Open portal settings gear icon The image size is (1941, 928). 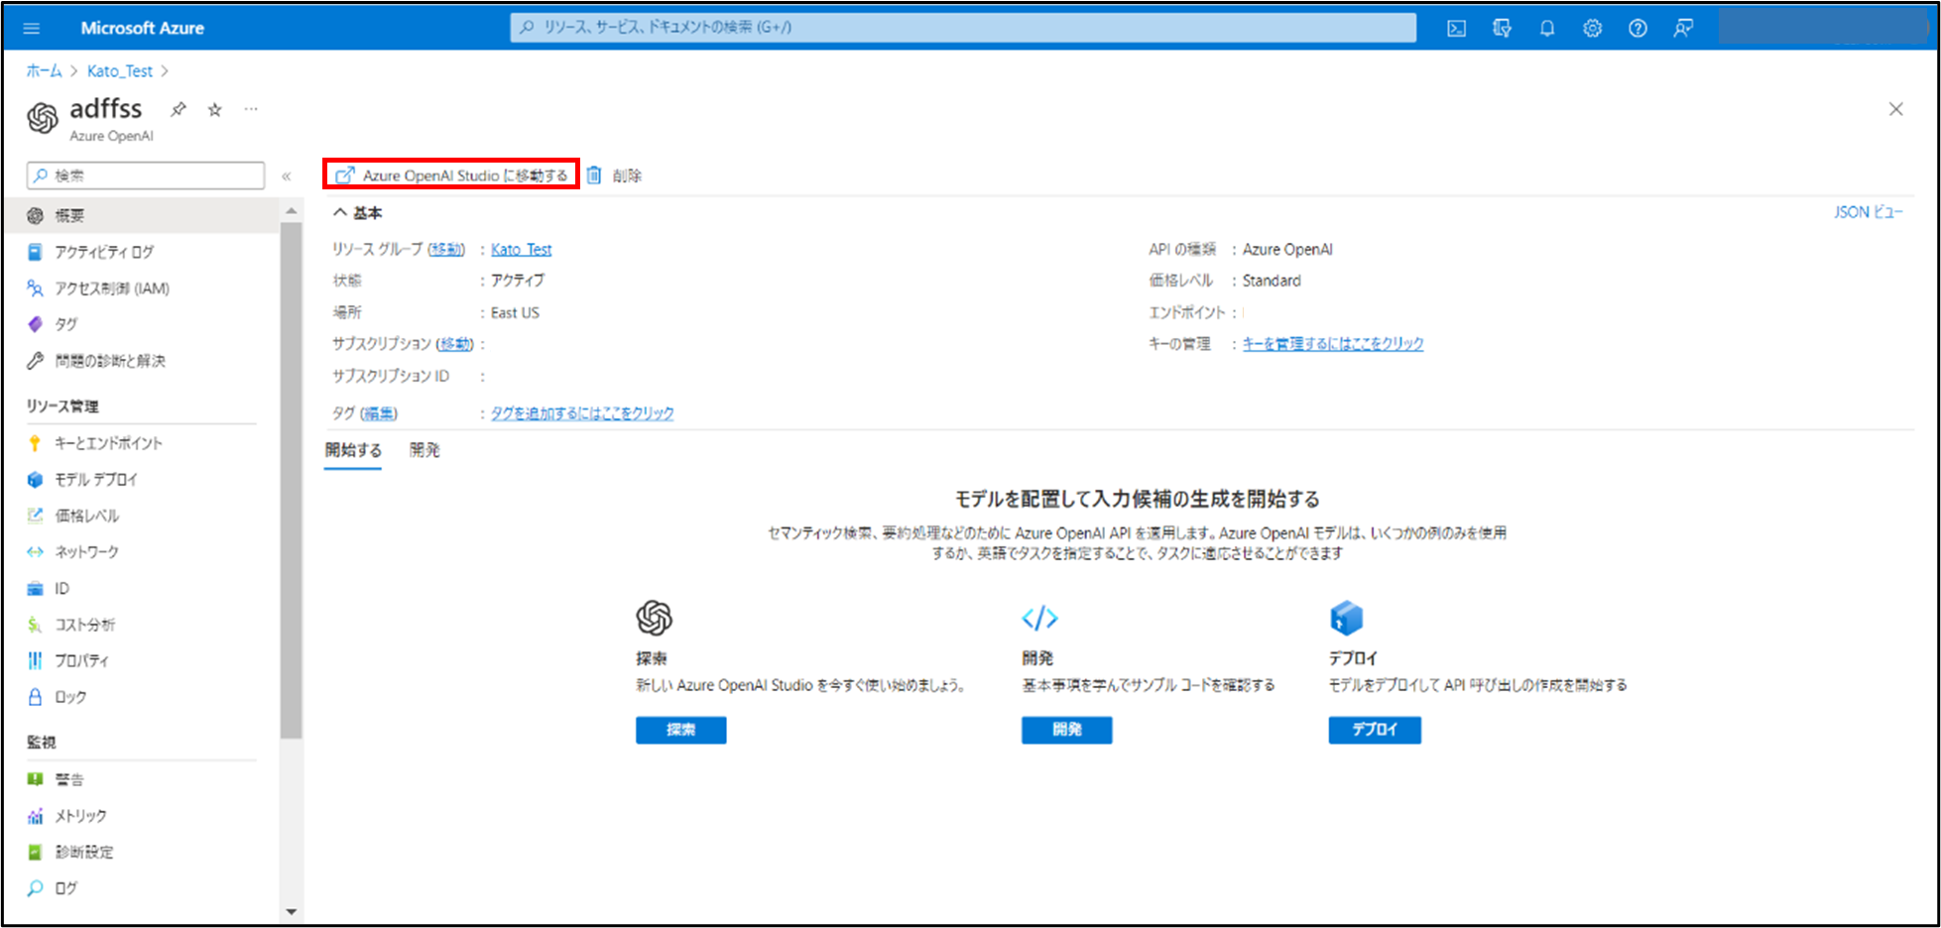click(1592, 28)
